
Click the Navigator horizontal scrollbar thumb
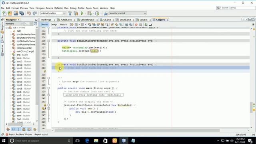16,124
